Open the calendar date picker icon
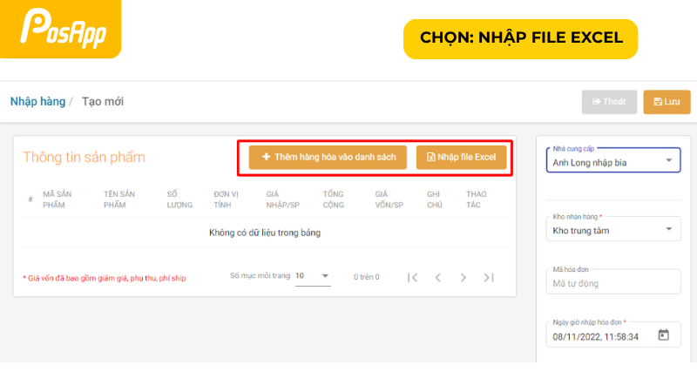The height and width of the screenshot is (392, 697). point(663,335)
